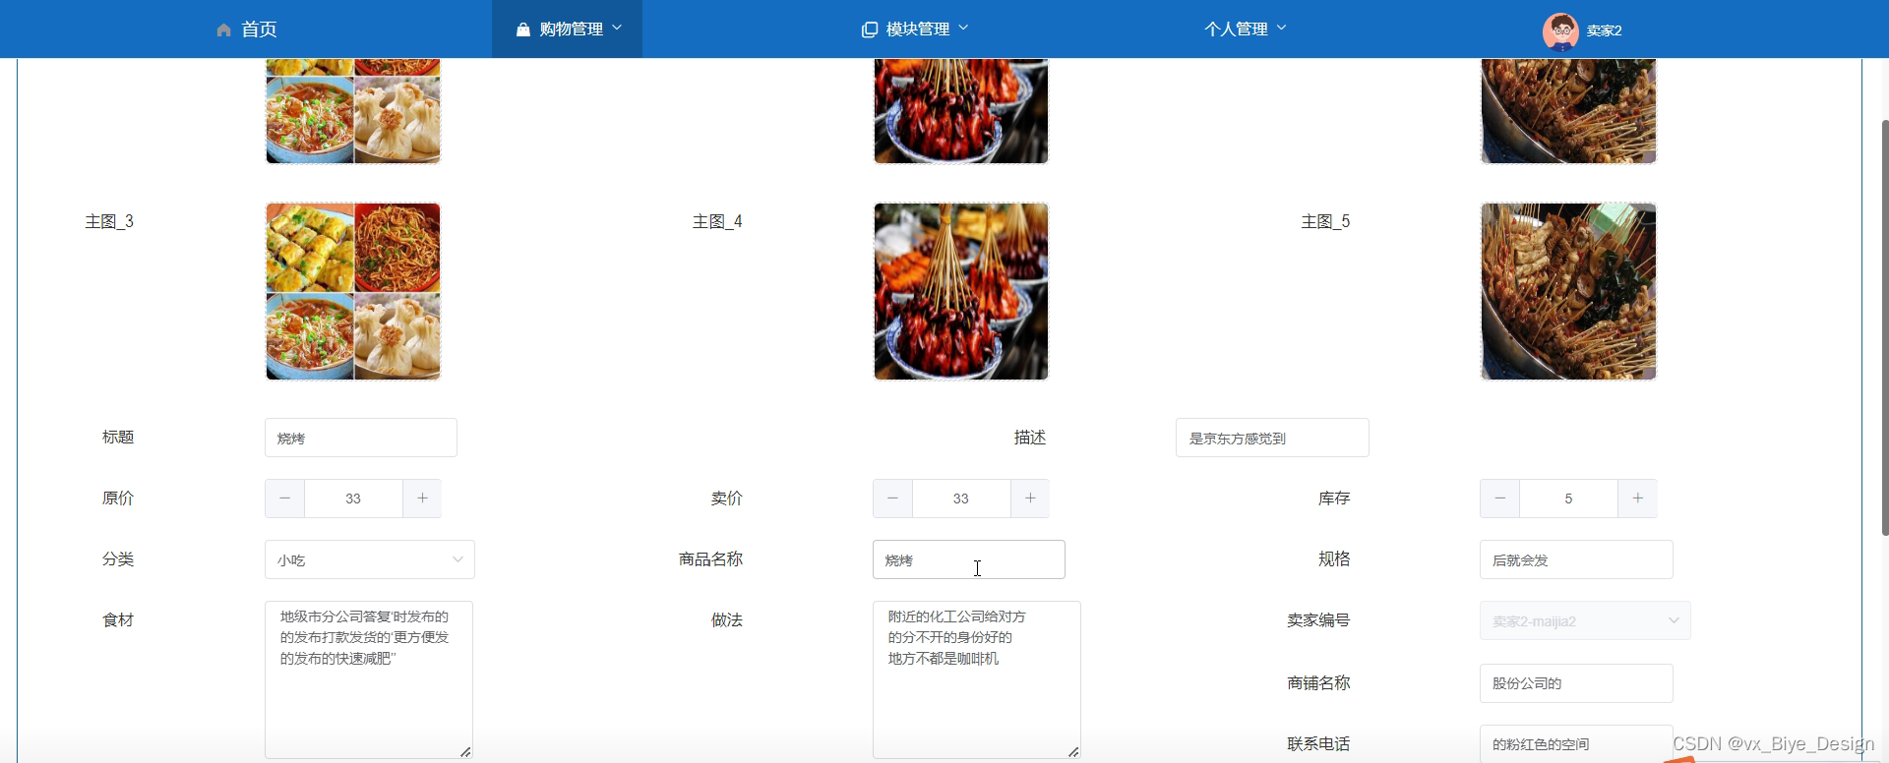
Task: Click the 主图_3 food collage image
Action: tap(353, 291)
